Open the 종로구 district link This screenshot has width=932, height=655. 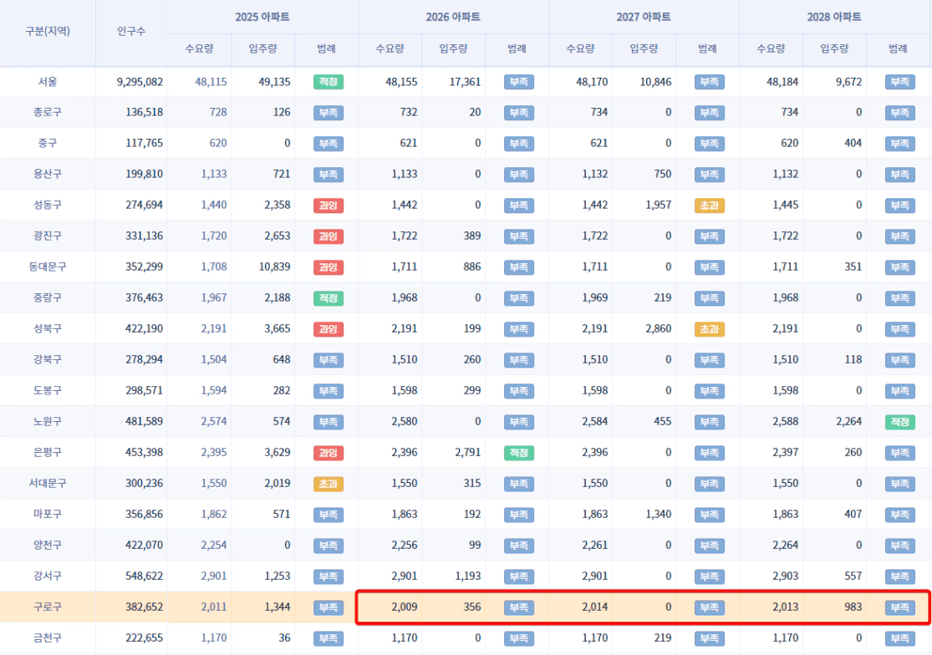coord(48,112)
